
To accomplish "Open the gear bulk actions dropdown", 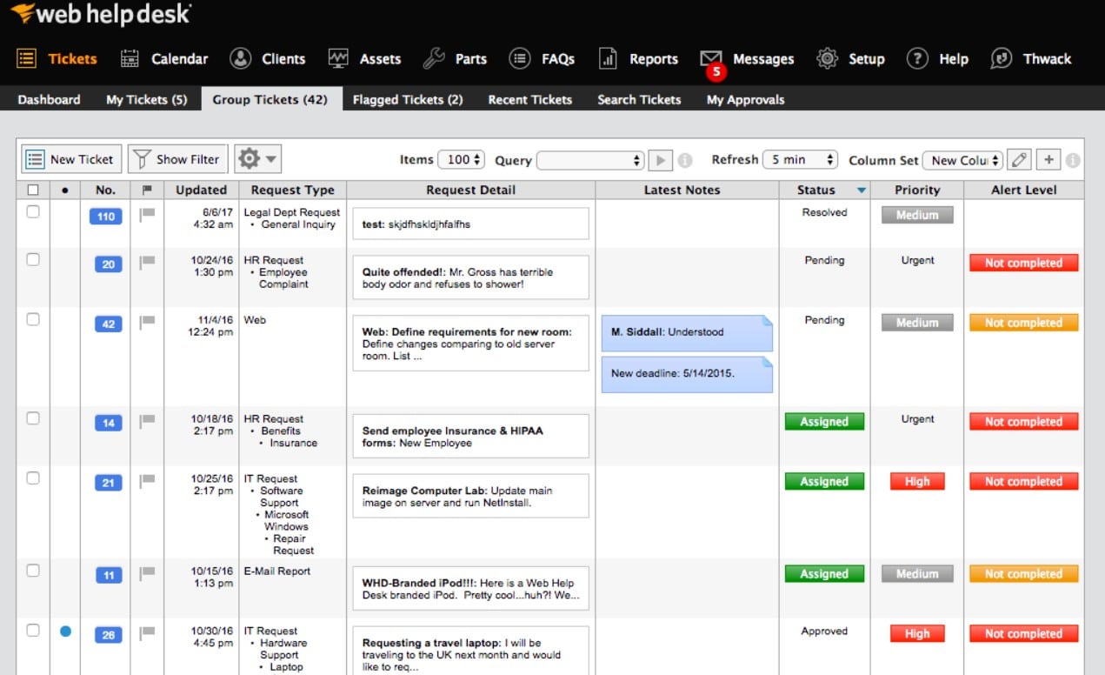I will [258, 159].
